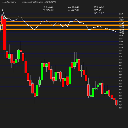Select the tallest red candlestick from 1225 down to 1000
This screenshot has height=128, width=128.
click(5, 34)
